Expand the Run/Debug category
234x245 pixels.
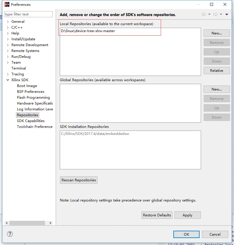click(x=8, y=57)
